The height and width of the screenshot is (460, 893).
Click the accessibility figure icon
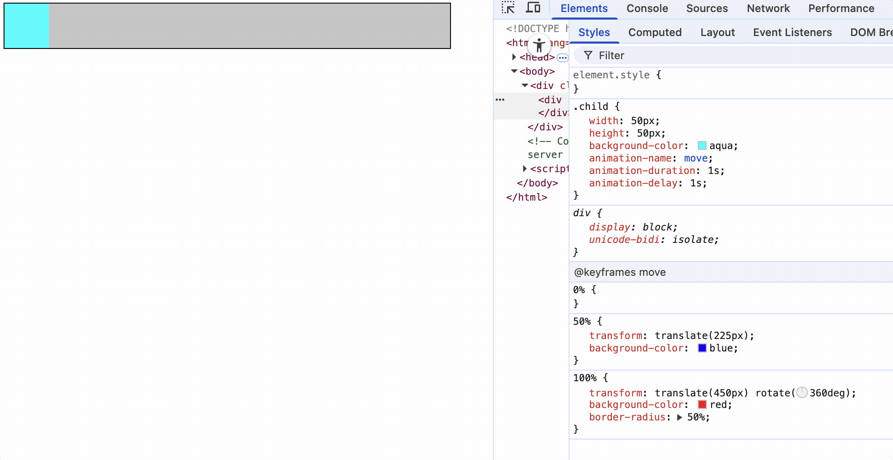pos(539,45)
